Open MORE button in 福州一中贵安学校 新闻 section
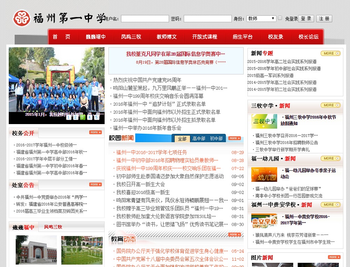350x267 pixels. click(330, 204)
